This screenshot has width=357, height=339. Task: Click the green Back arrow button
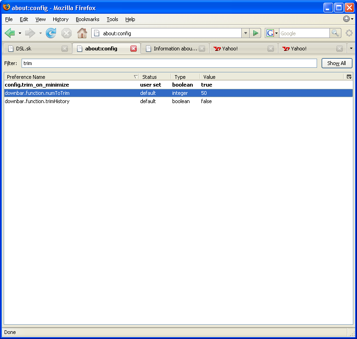pos(10,33)
